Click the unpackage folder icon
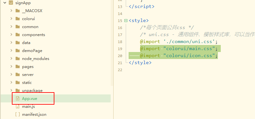This screenshot has width=255, height=119. (18, 90)
